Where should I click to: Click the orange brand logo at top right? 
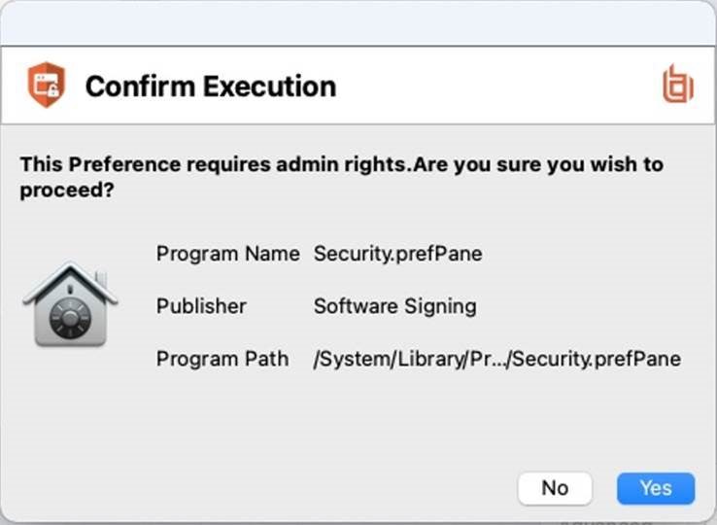pos(676,86)
